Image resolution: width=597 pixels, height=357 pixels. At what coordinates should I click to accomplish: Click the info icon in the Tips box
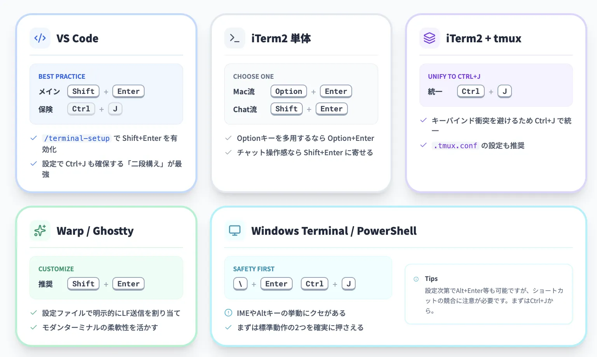pyautogui.click(x=416, y=279)
